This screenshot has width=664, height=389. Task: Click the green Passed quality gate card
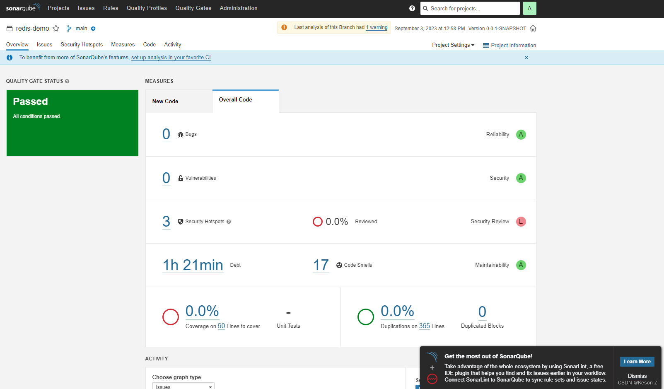pos(72,123)
